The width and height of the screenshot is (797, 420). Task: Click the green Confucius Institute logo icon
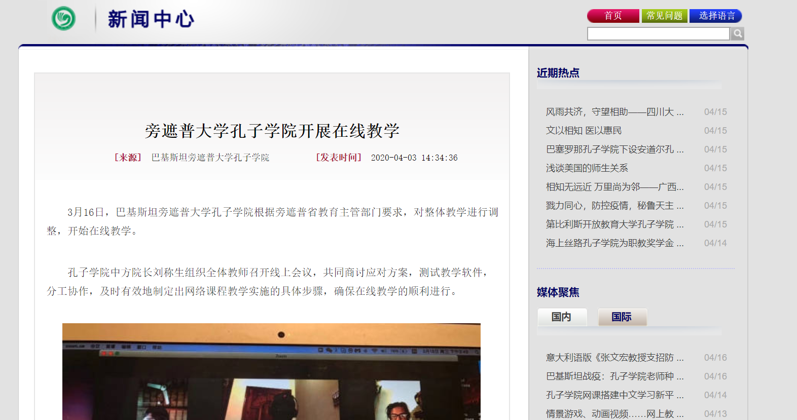[x=64, y=19]
